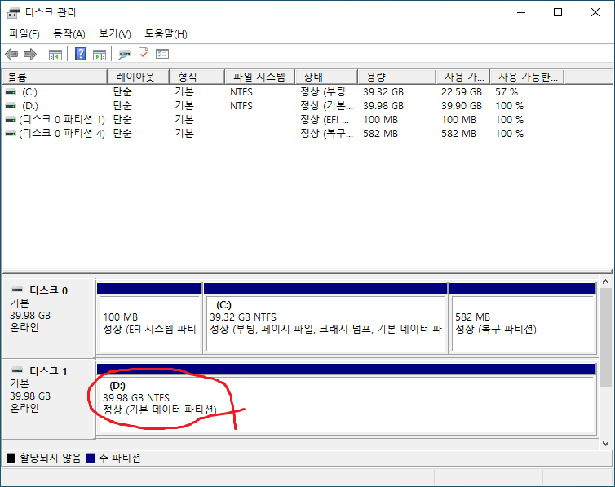Click the view settings list toolbar icon

(x=162, y=54)
